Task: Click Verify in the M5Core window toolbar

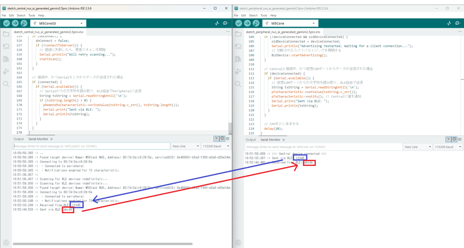Action: point(239,23)
